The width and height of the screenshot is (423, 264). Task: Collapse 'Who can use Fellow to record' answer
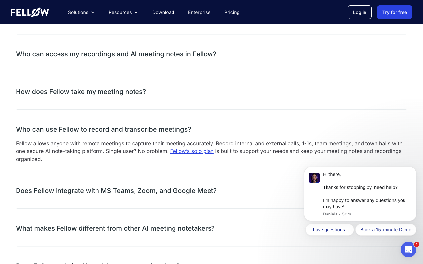[103, 129]
